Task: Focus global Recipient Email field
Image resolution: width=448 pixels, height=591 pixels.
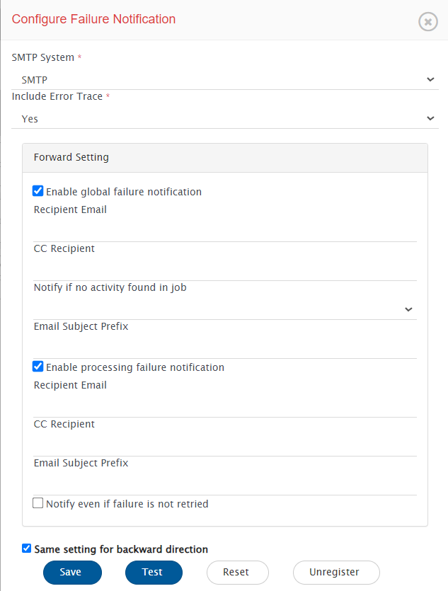Action: tap(225, 231)
